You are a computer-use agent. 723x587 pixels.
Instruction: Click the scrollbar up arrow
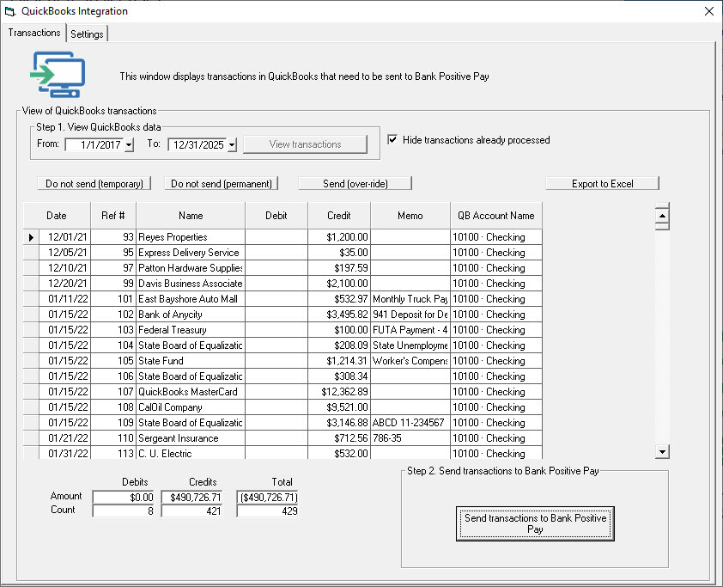point(662,216)
